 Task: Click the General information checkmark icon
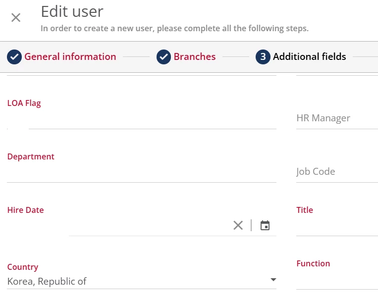(14, 57)
